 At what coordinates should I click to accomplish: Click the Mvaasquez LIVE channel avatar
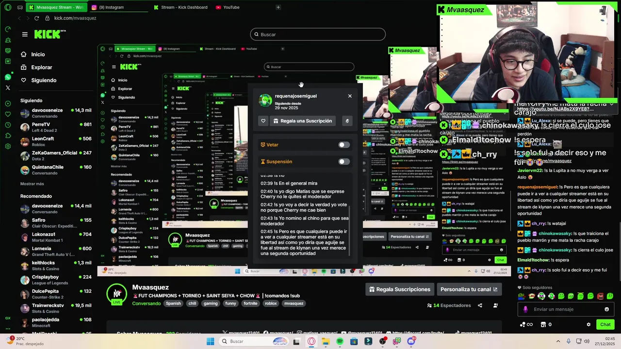coord(117,294)
